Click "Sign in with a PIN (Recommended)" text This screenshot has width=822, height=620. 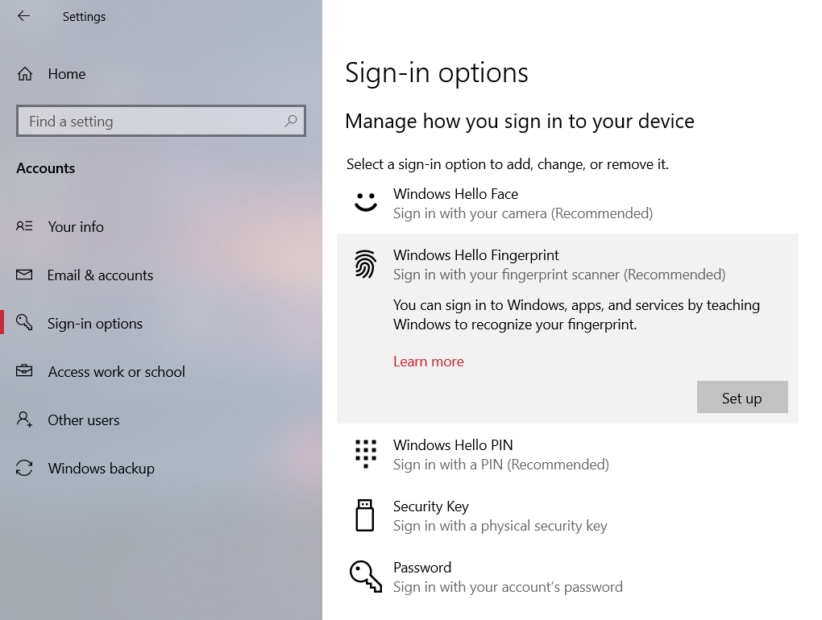click(x=501, y=465)
